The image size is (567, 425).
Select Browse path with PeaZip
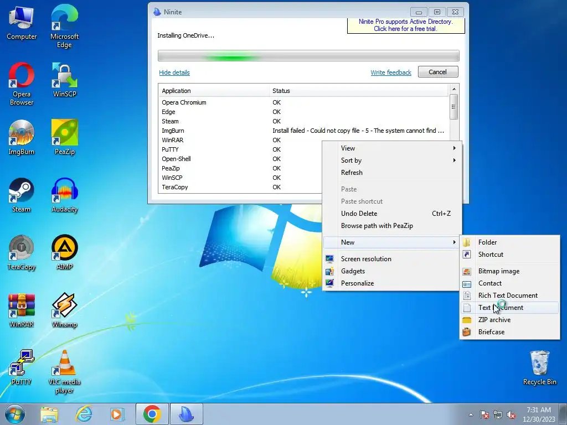tap(392, 226)
